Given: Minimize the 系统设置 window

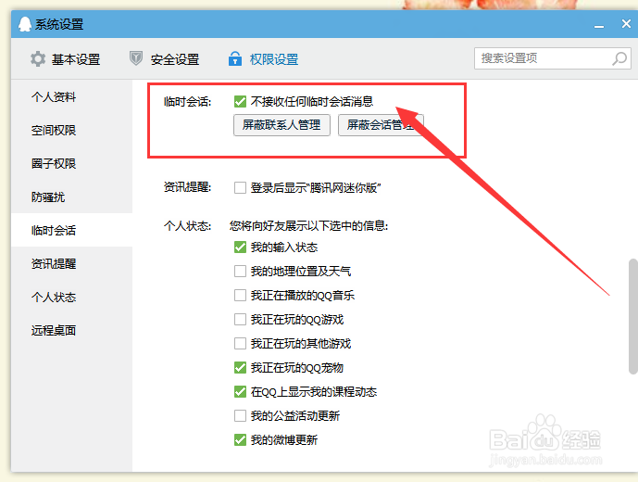Looking at the screenshot, I should [598, 27].
